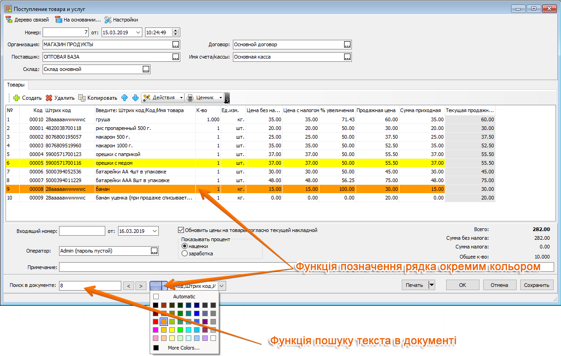Click the Поиск в документе search field
Viewport: 561px width, 356px height.
[90, 286]
